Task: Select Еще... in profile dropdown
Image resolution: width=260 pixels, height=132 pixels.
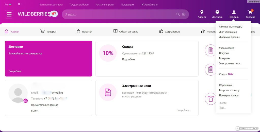Action: coord(222,108)
